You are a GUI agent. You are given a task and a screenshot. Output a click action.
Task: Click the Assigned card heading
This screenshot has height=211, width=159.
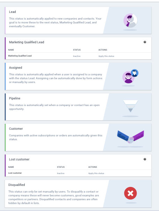[15, 68]
